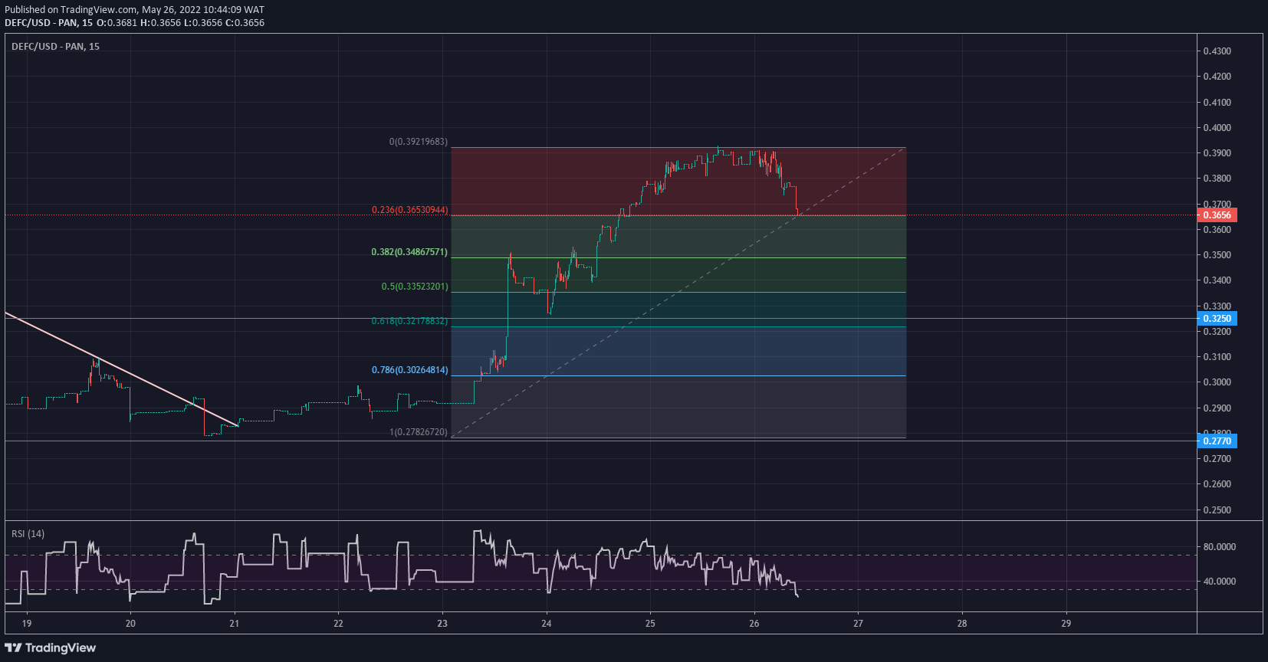Screen dimensions: 1268x662
Task: Click the TradingView logo at bottom left
Action: tap(51, 648)
